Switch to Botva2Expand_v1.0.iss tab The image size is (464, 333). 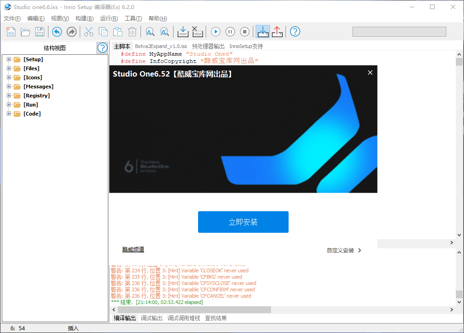point(161,46)
